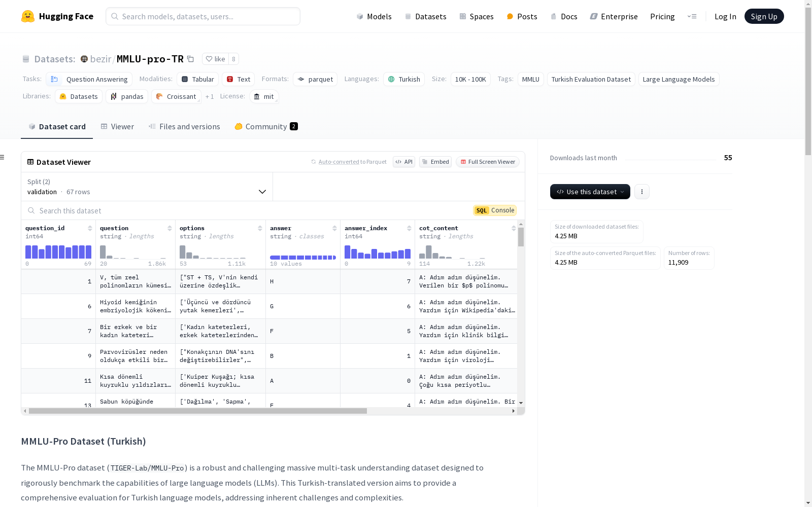Viewport: 812px width, 507px height.
Task: Open Posts in the top navigation
Action: tap(522, 16)
